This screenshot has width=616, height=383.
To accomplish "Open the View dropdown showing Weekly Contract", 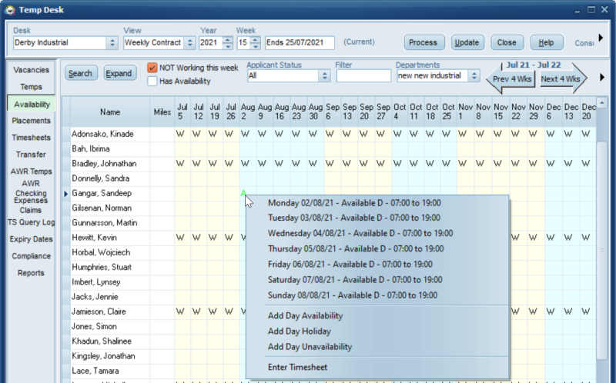I will pos(189,42).
